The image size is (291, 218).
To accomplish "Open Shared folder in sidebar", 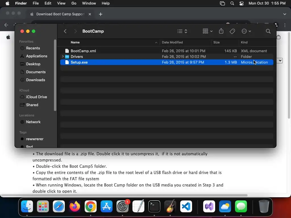I will (x=32, y=105).
